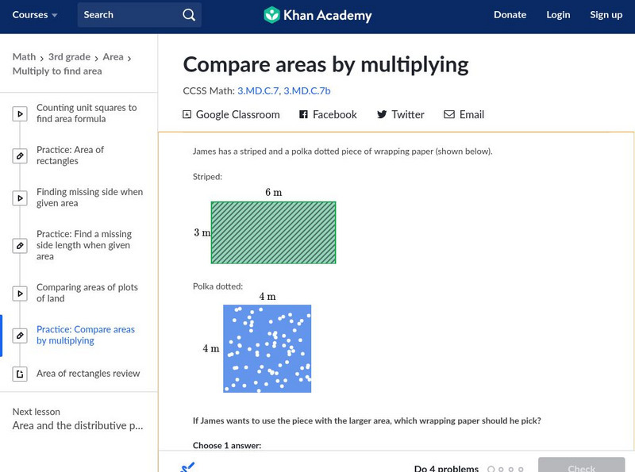Click the Sign up link
The width and height of the screenshot is (635, 472).
(x=606, y=15)
